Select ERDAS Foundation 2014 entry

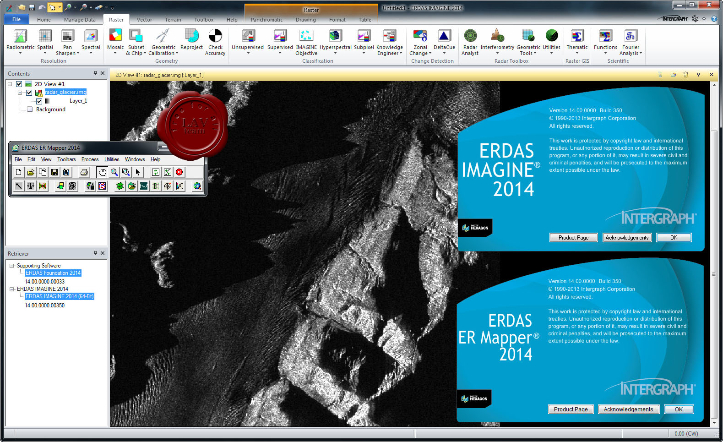click(x=53, y=273)
